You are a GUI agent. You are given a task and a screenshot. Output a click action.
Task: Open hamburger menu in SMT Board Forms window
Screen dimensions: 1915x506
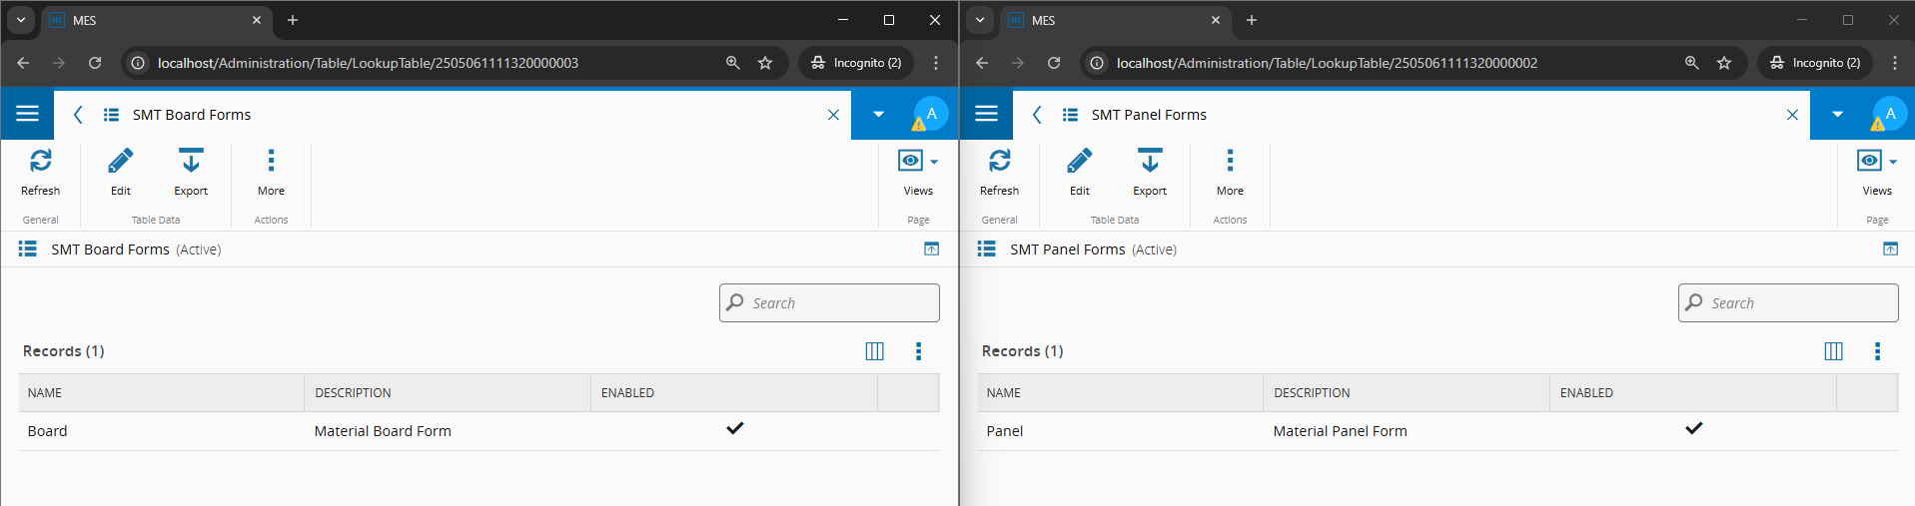click(27, 114)
